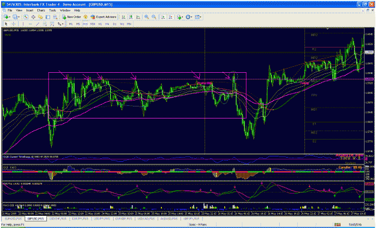Set timeframe to H1
The width and height of the screenshot is (376, 228).
100,24
